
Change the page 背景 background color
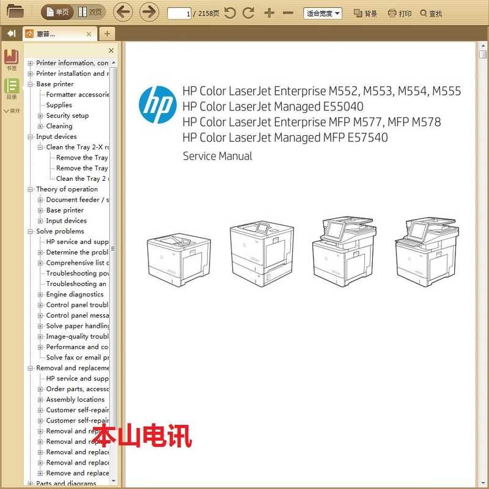pyautogui.click(x=365, y=13)
